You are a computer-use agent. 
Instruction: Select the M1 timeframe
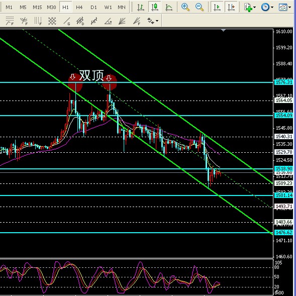9,8
